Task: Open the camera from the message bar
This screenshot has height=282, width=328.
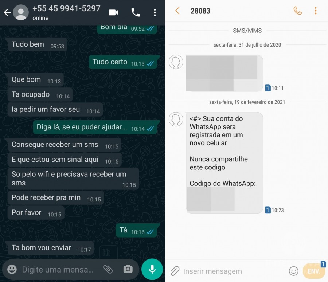Action: tap(128, 269)
